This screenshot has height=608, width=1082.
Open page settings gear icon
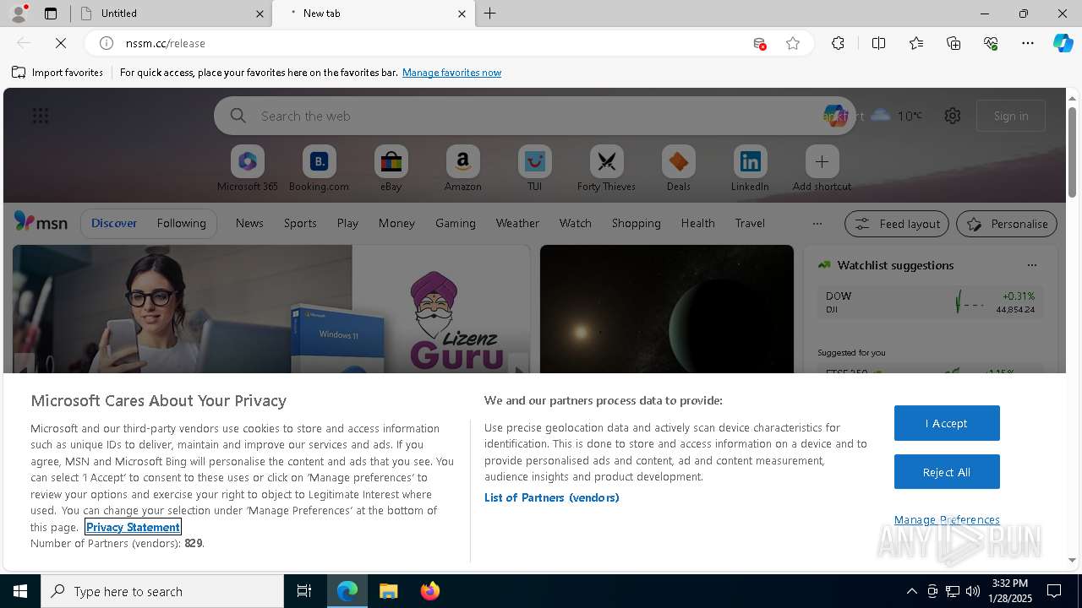point(953,116)
